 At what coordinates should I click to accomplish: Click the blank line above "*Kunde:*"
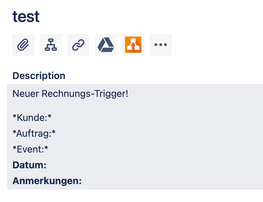[x=134, y=106]
